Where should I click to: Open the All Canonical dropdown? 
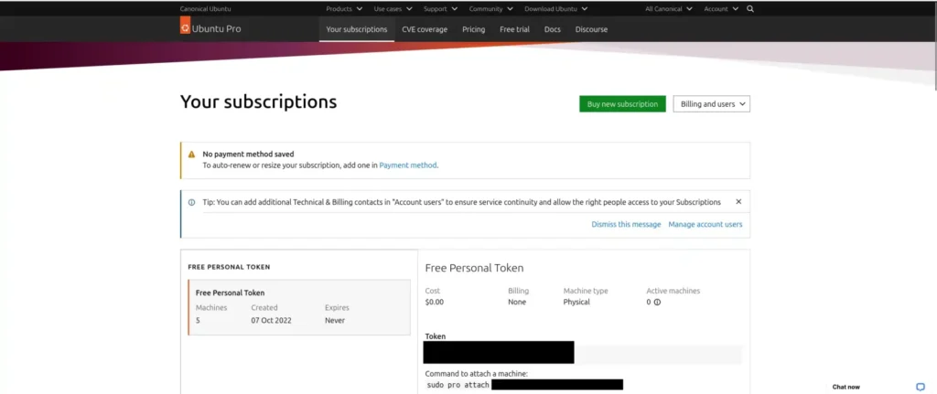[x=669, y=9]
